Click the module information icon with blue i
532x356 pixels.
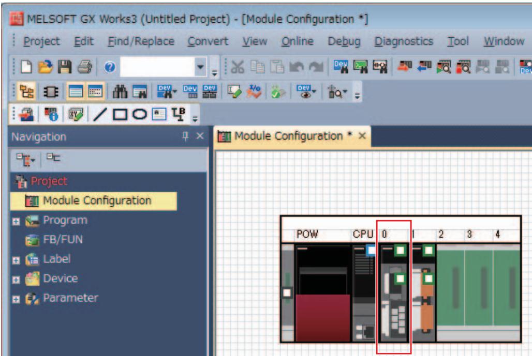51,114
